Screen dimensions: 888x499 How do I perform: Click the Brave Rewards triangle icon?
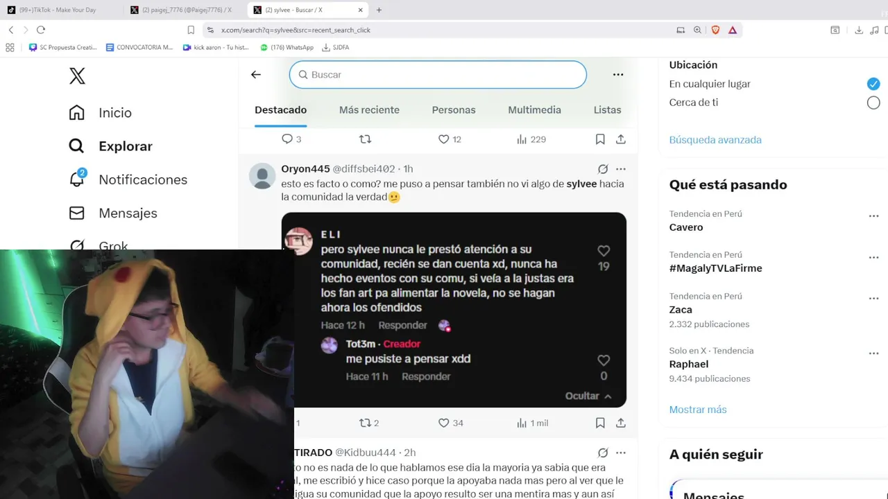(733, 30)
